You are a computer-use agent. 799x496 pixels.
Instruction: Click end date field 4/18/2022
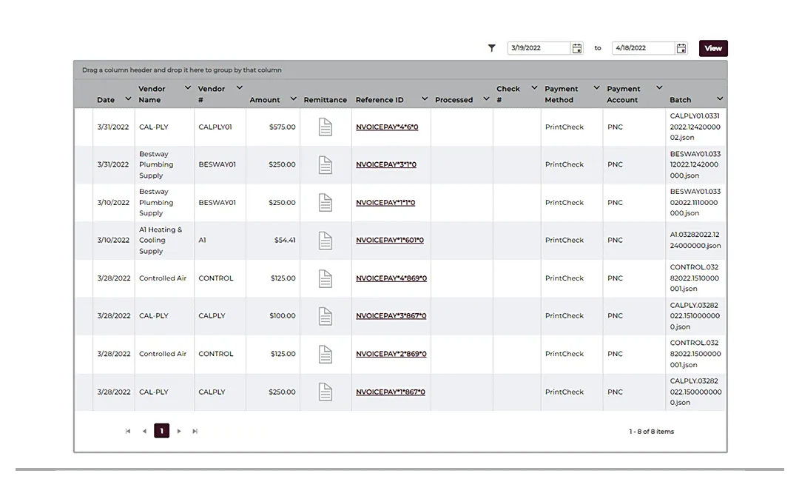coord(643,48)
